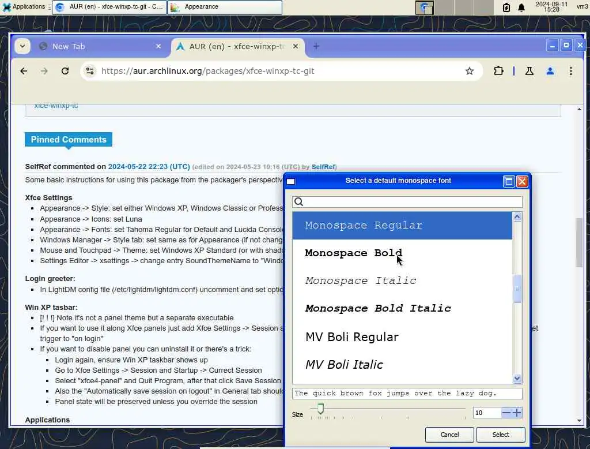Open the power manager battery icon
The image size is (590, 449).
pos(506,7)
